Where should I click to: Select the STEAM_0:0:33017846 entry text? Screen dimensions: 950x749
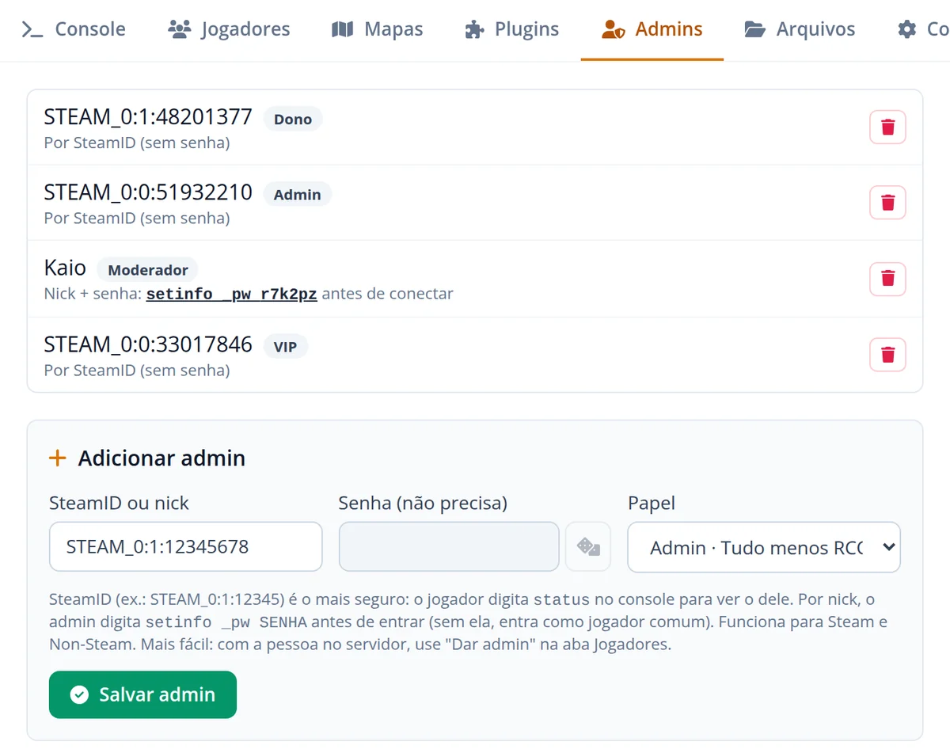pos(148,344)
